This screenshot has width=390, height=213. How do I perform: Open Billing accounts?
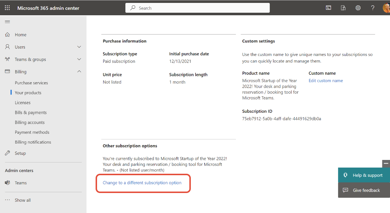29,122
